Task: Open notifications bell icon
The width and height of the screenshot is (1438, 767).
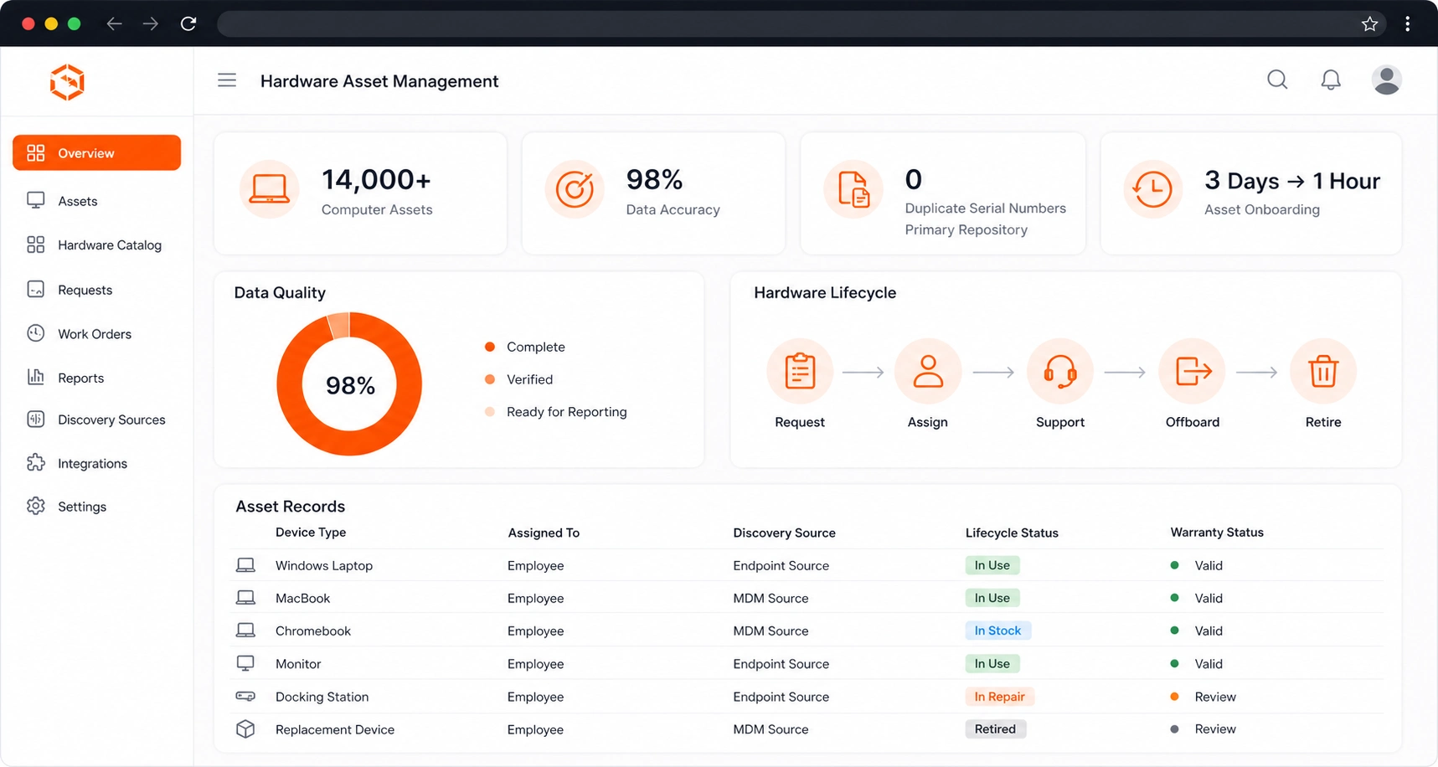Action: click(1331, 80)
